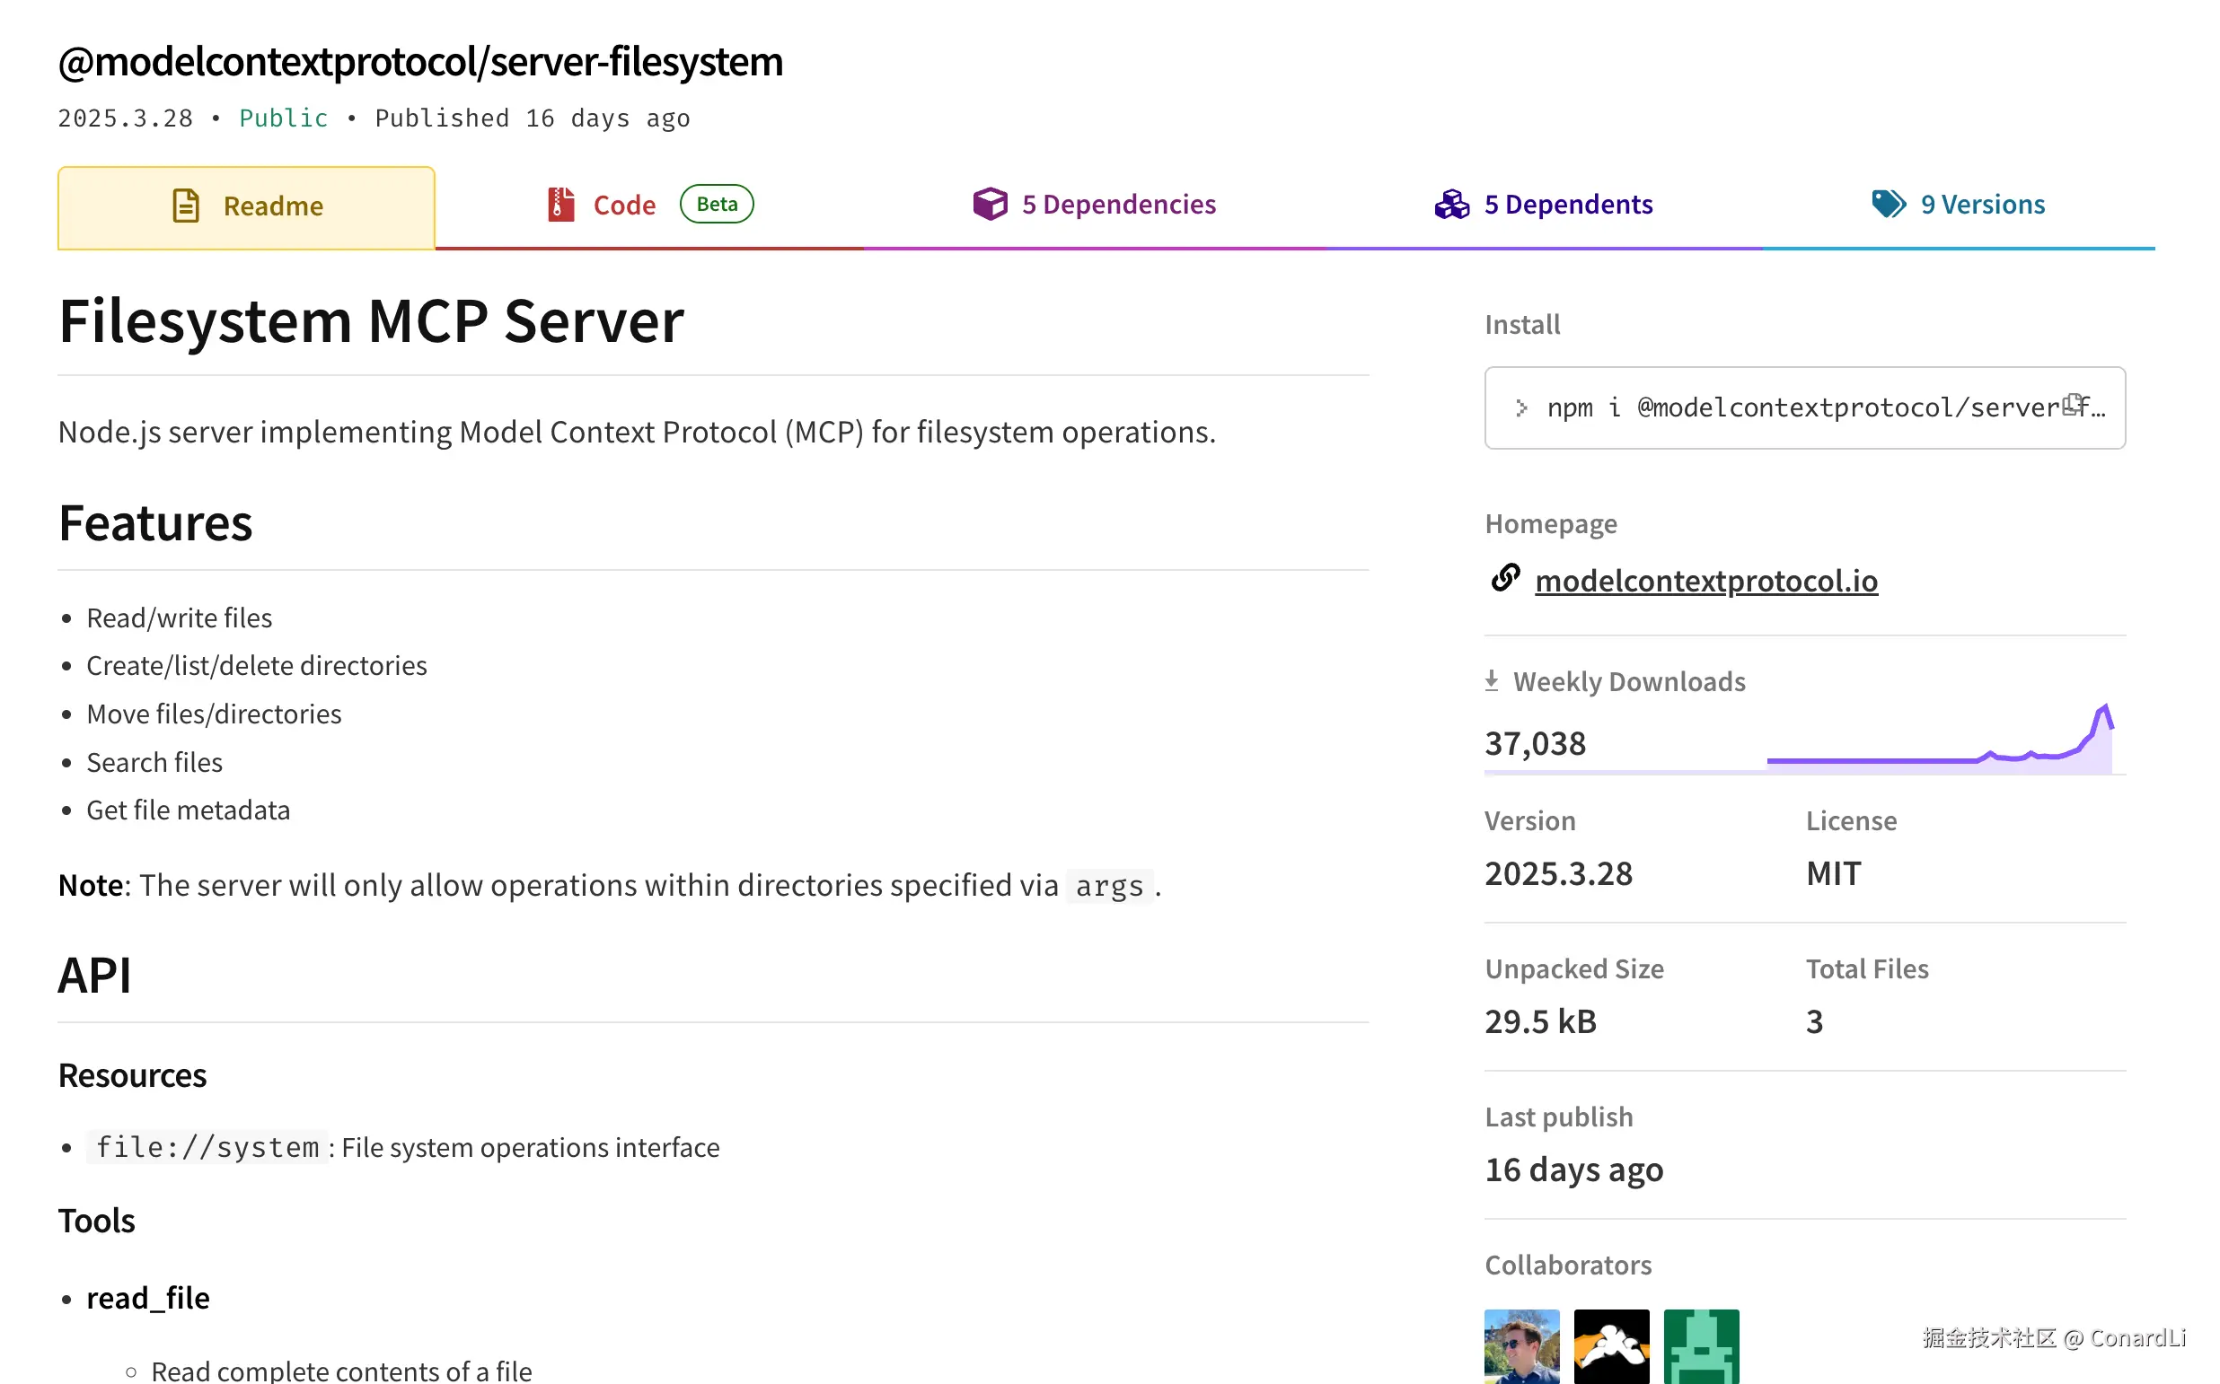Open the 9 Versions tab
This screenshot has height=1384, width=2220.
tap(1982, 204)
